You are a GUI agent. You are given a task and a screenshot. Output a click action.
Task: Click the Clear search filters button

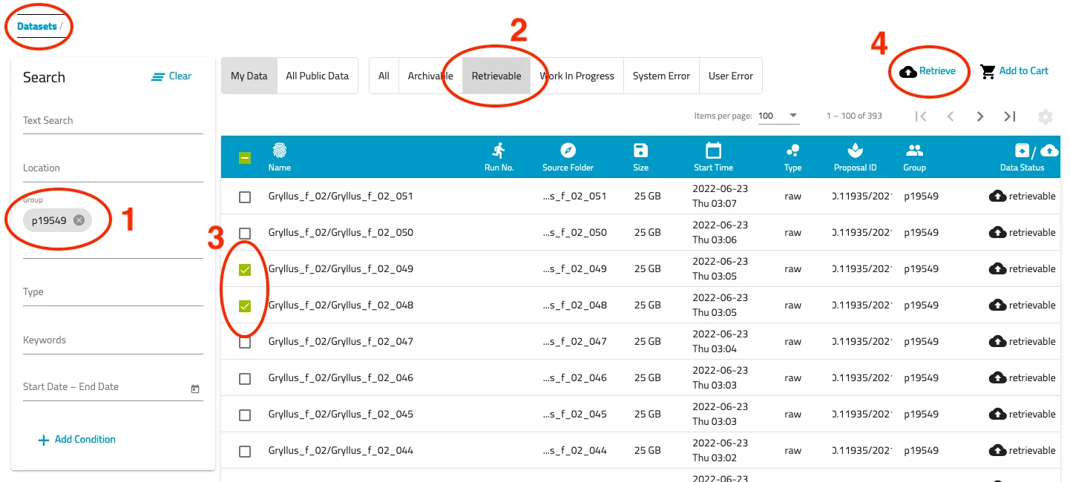[x=171, y=76]
